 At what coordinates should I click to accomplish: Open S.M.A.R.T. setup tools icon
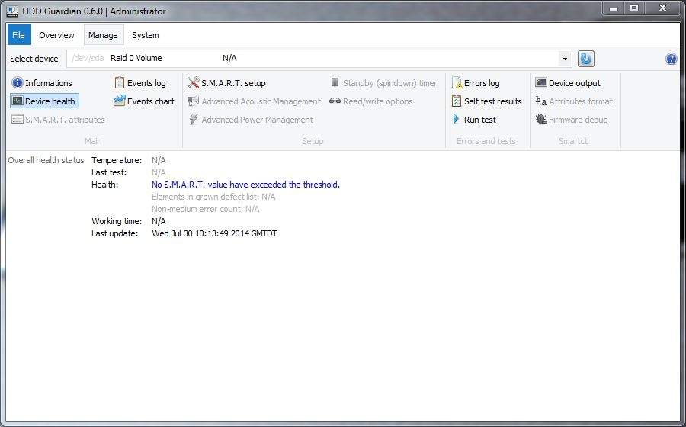point(193,82)
